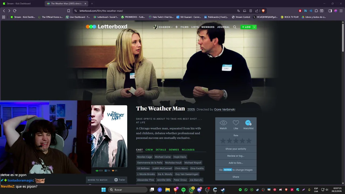
Task: Open BOCA TV PLAY bookmark
Action: pos(289,17)
